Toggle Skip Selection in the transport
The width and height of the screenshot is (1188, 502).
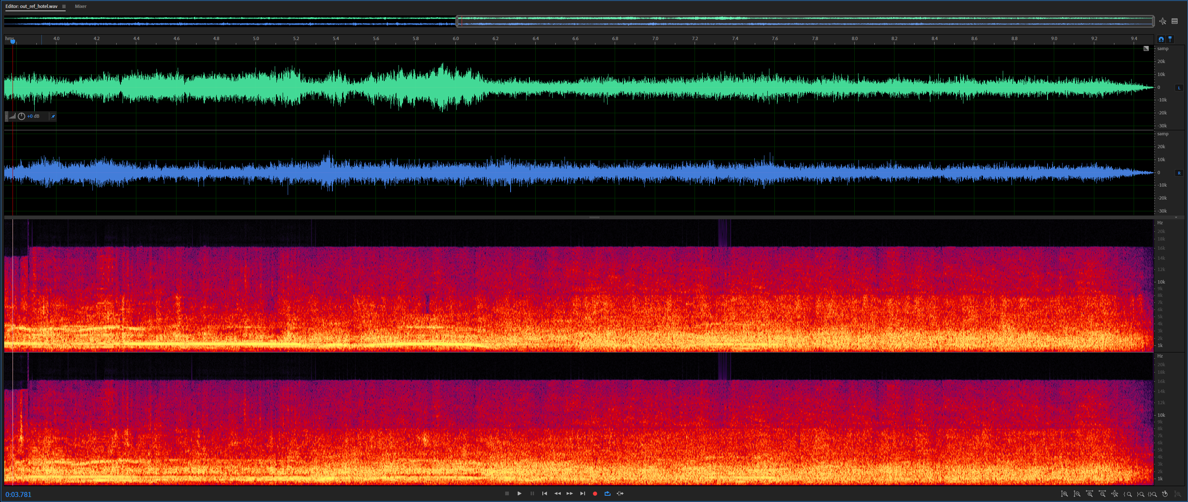tap(620, 493)
